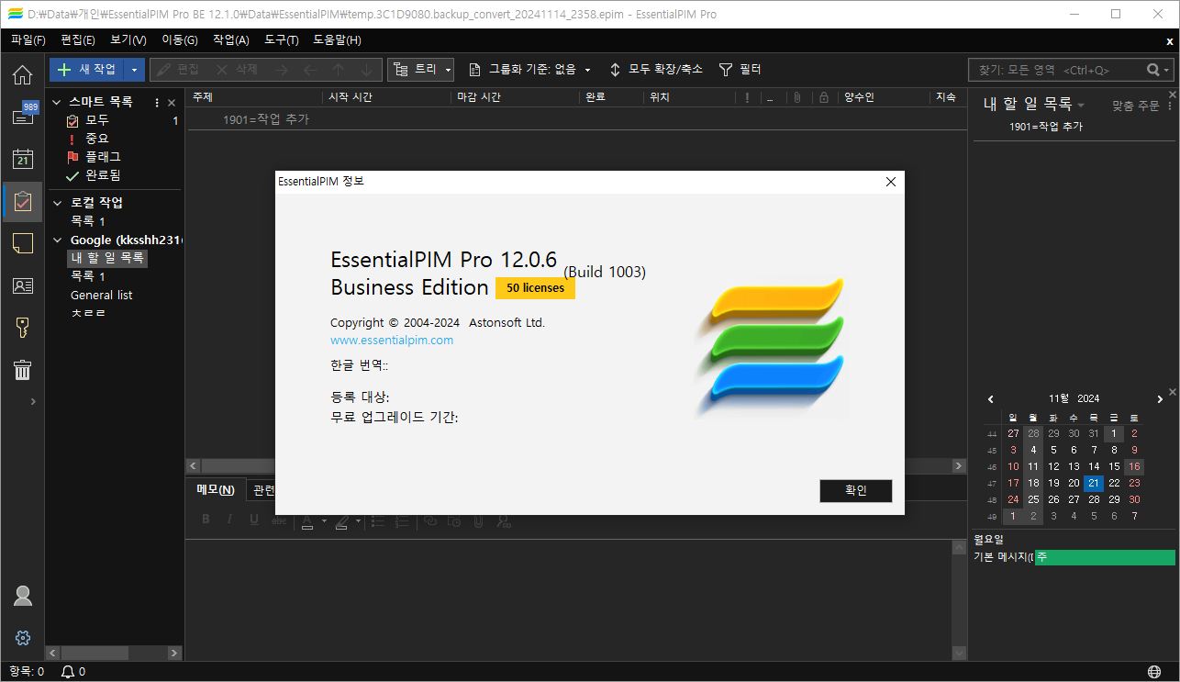Image resolution: width=1180 pixels, height=682 pixels.
Task: Open the 이동(G) menu
Action: [179, 40]
